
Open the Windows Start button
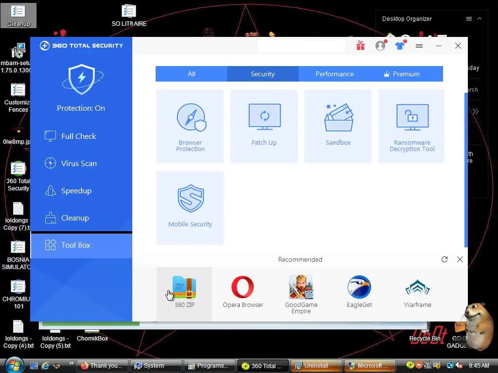[x=14, y=365]
